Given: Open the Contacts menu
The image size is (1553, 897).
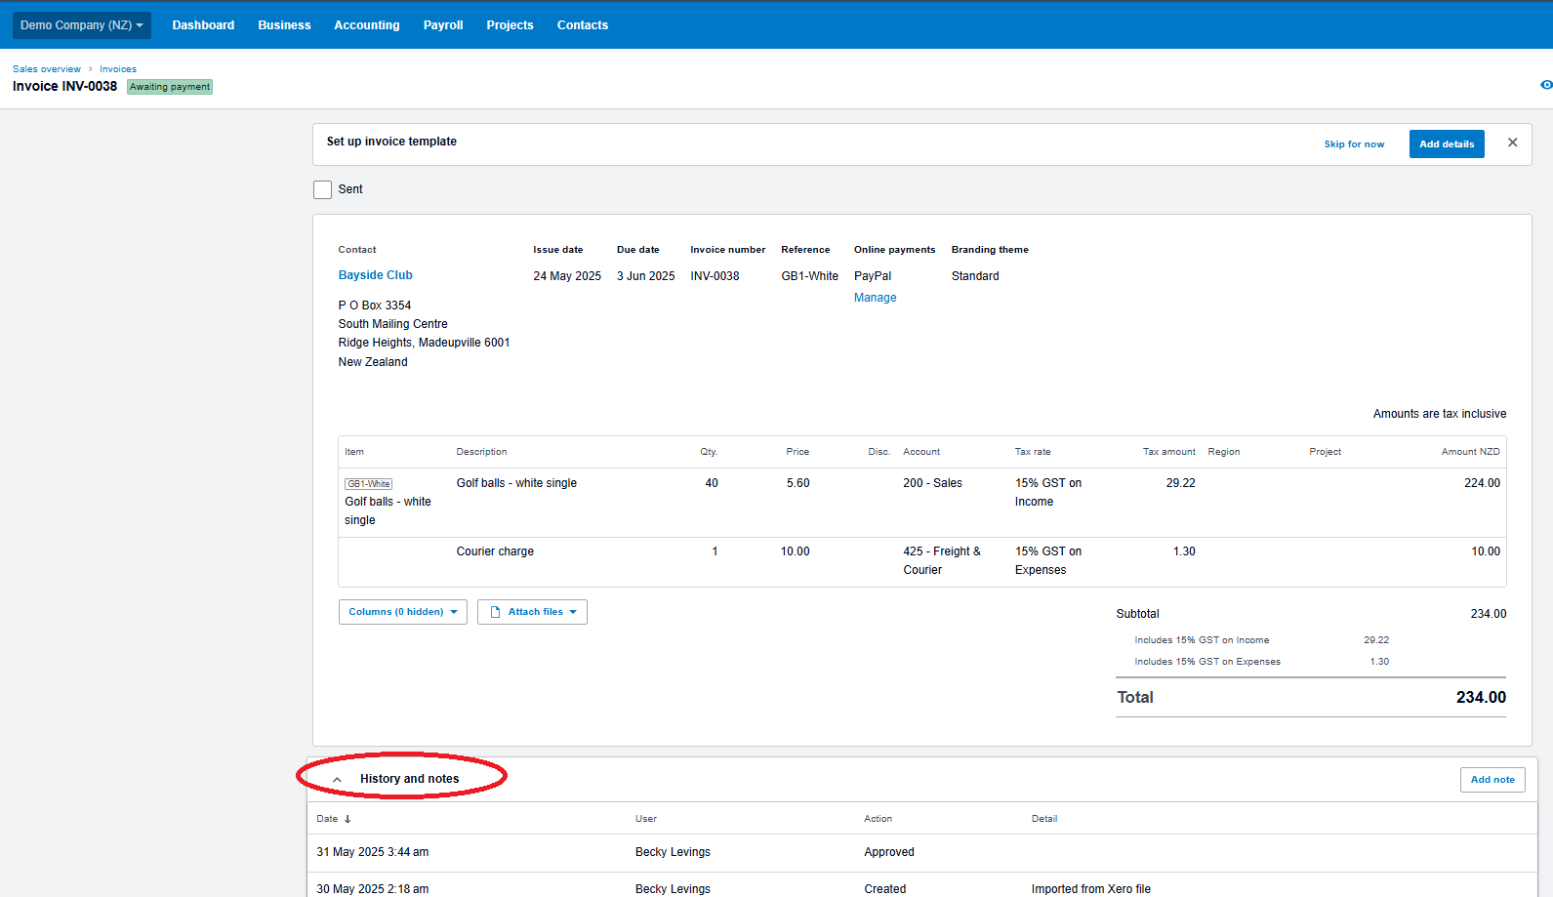Looking at the screenshot, I should [x=583, y=25].
